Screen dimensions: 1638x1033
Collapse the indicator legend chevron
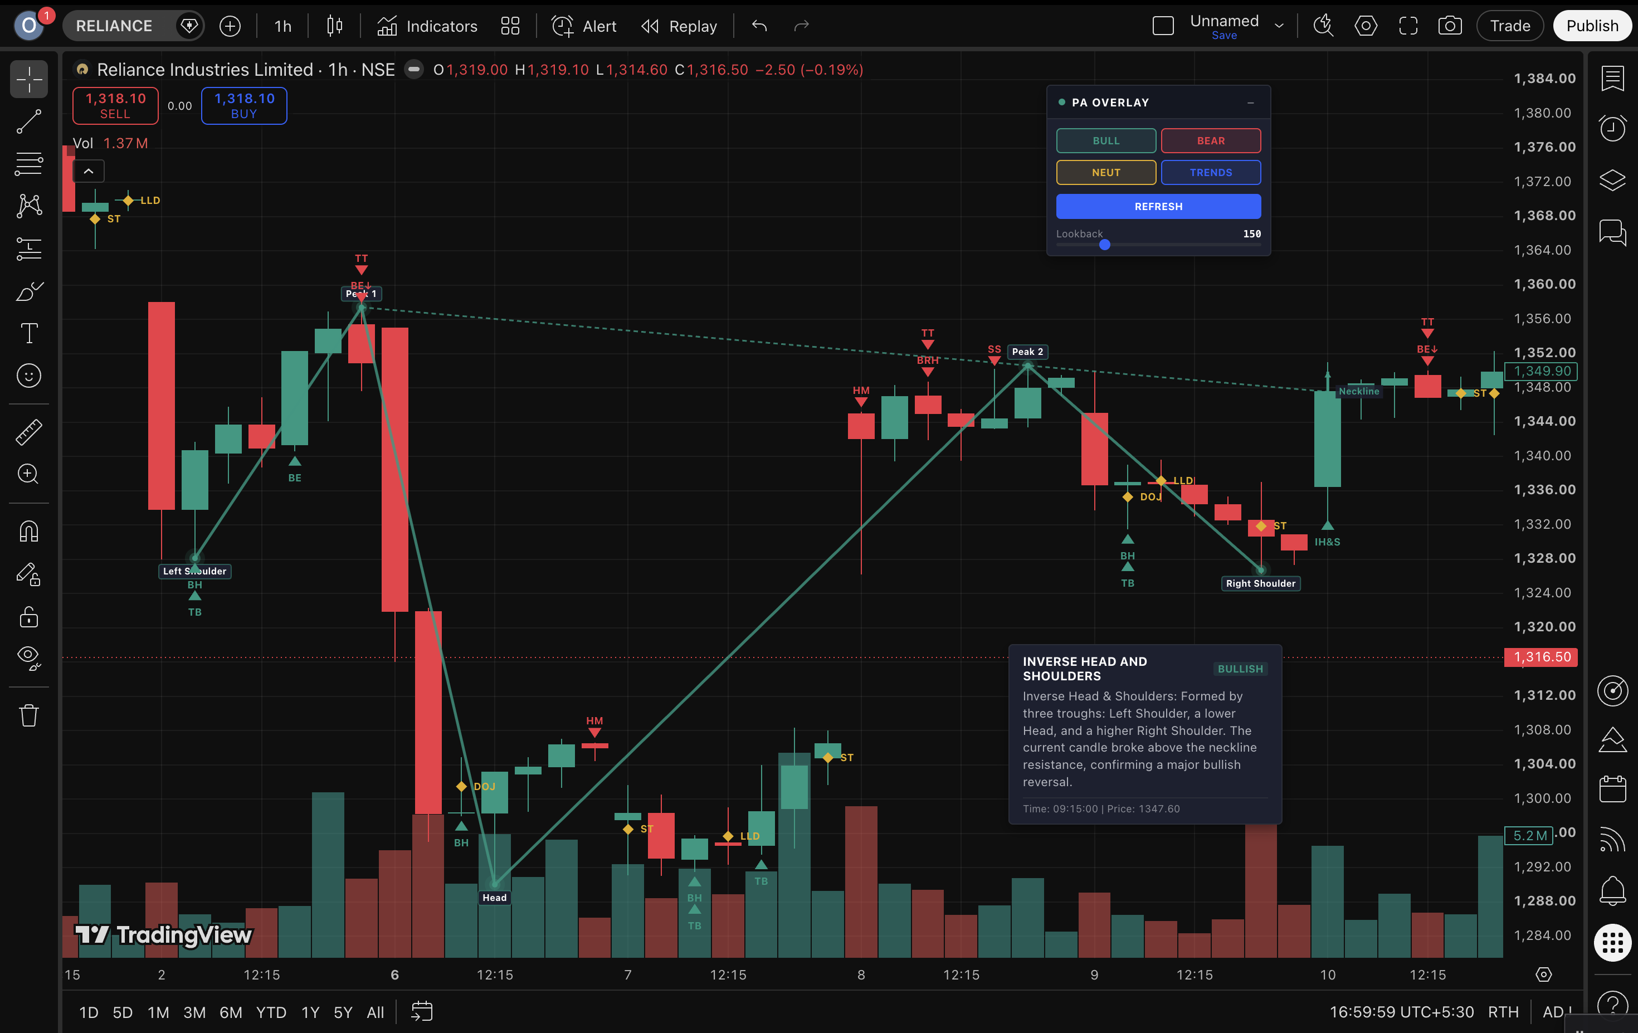click(89, 172)
